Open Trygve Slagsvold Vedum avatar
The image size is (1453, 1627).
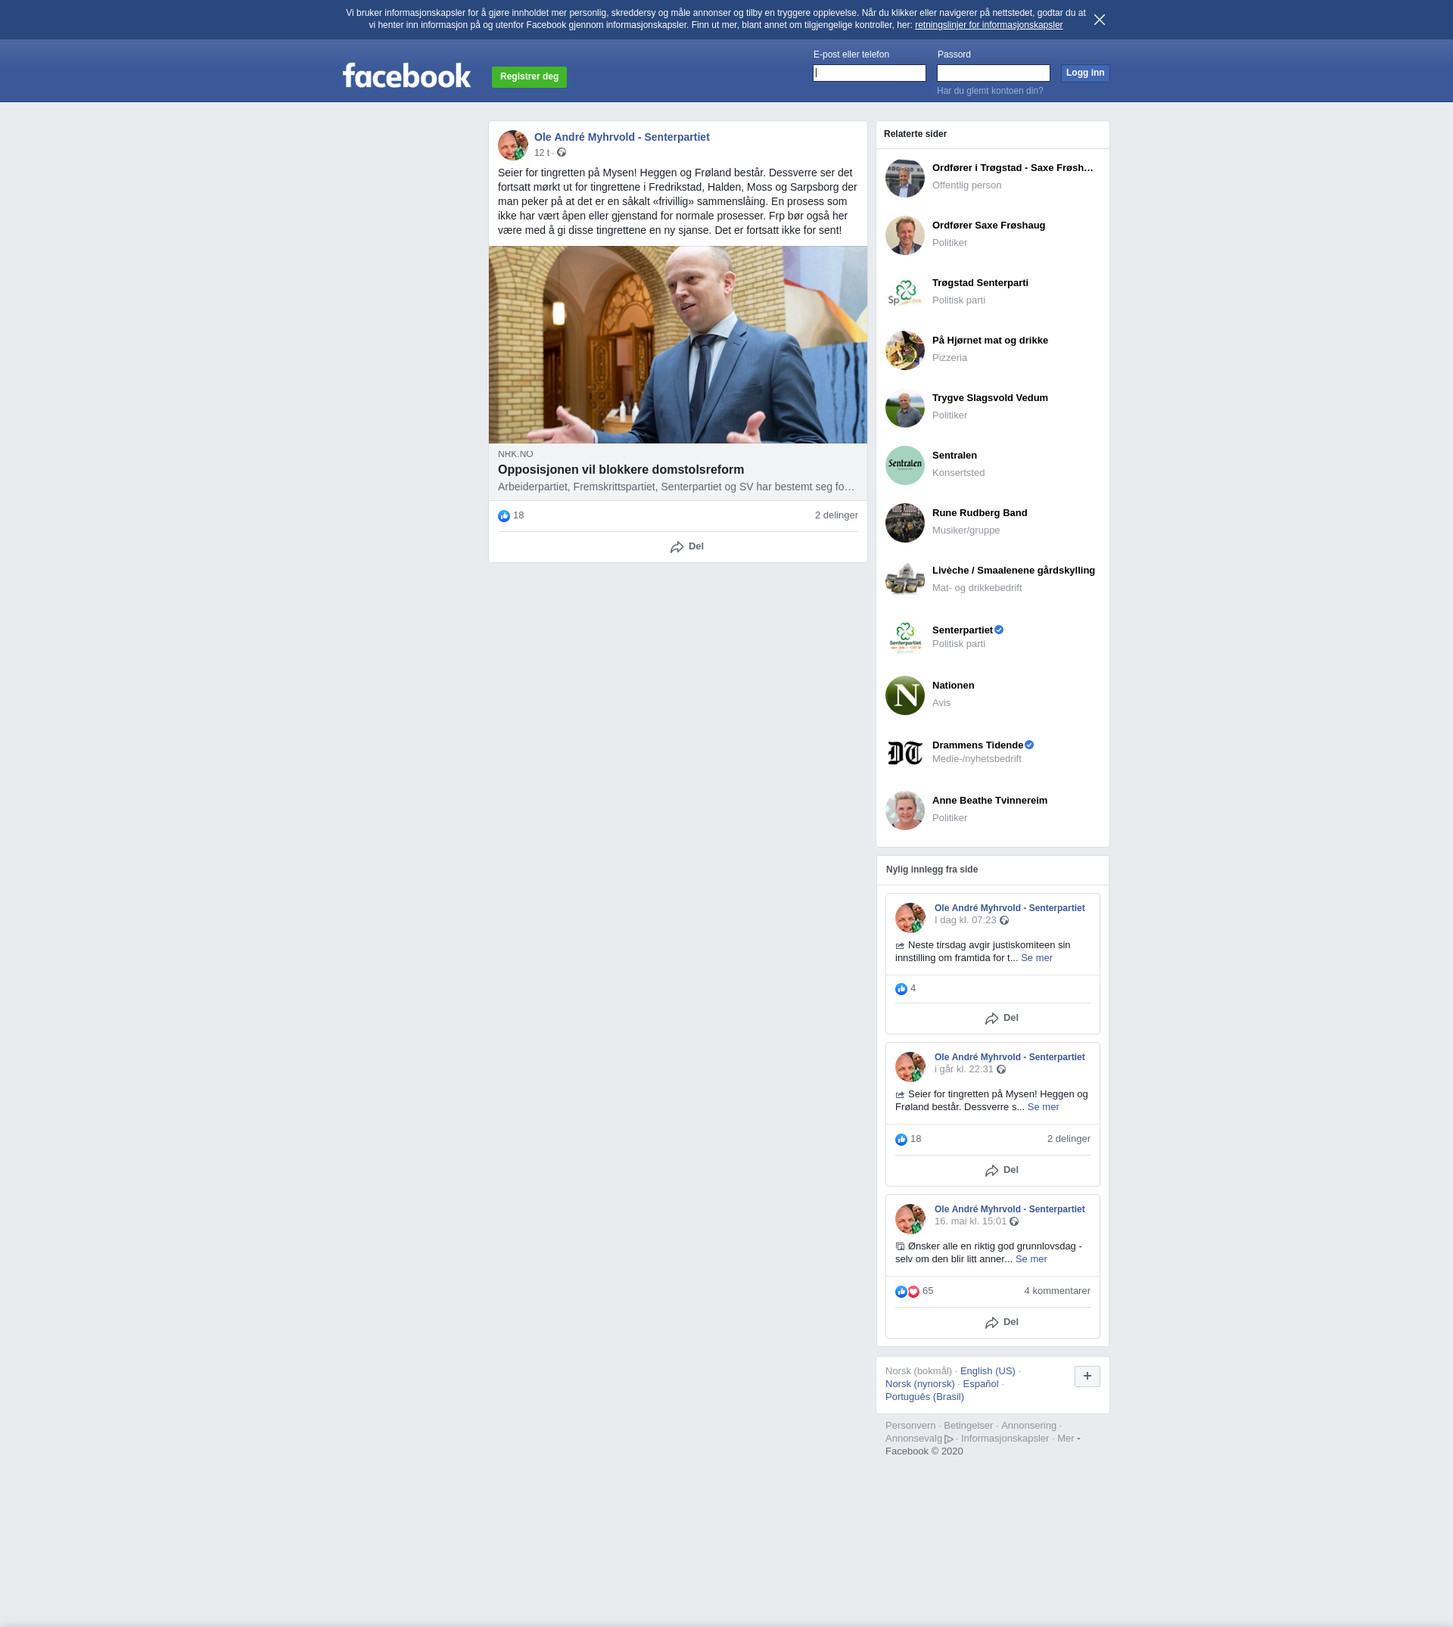pos(904,408)
